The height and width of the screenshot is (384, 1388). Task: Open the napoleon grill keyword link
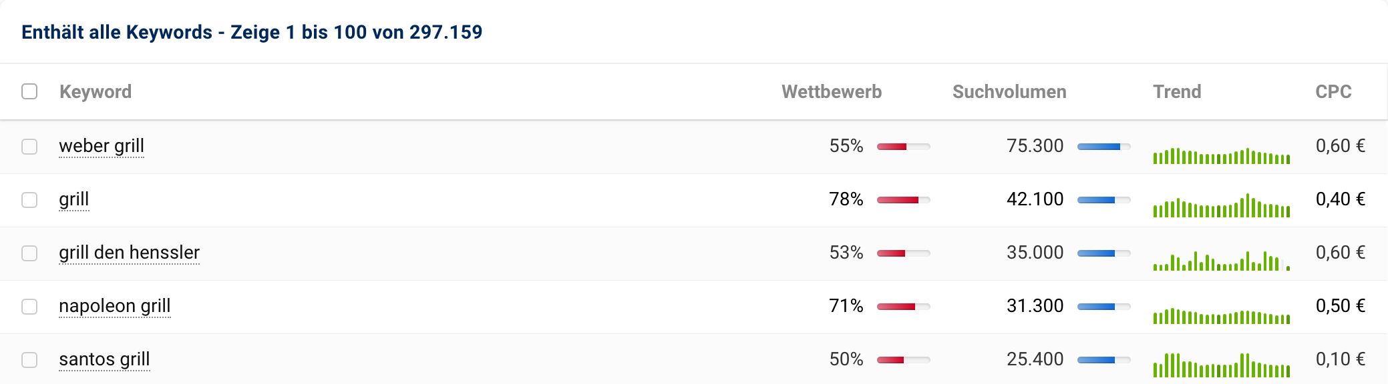(x=115, y=306)
